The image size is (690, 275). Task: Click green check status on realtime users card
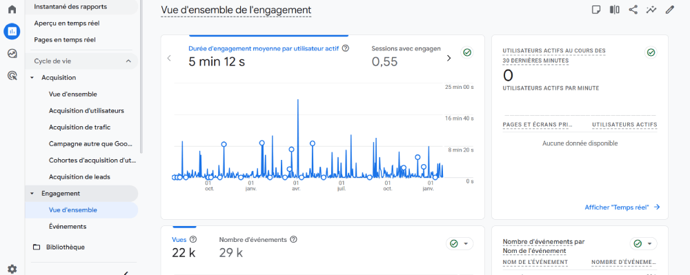pyautogui.click(x=651, y=52)
